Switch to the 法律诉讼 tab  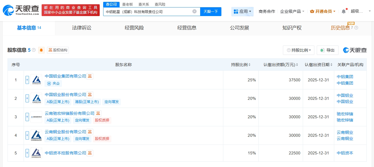coord(82,28)
